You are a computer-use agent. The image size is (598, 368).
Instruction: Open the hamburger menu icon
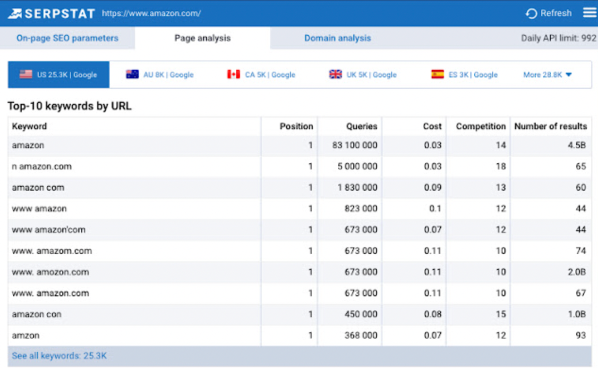click(589, 13)
